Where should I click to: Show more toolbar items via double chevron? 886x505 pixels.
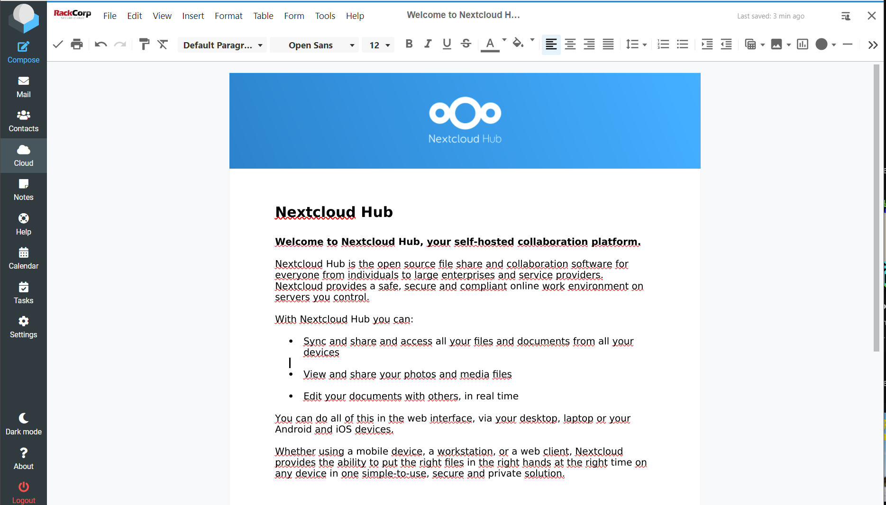tap(873, 45)
